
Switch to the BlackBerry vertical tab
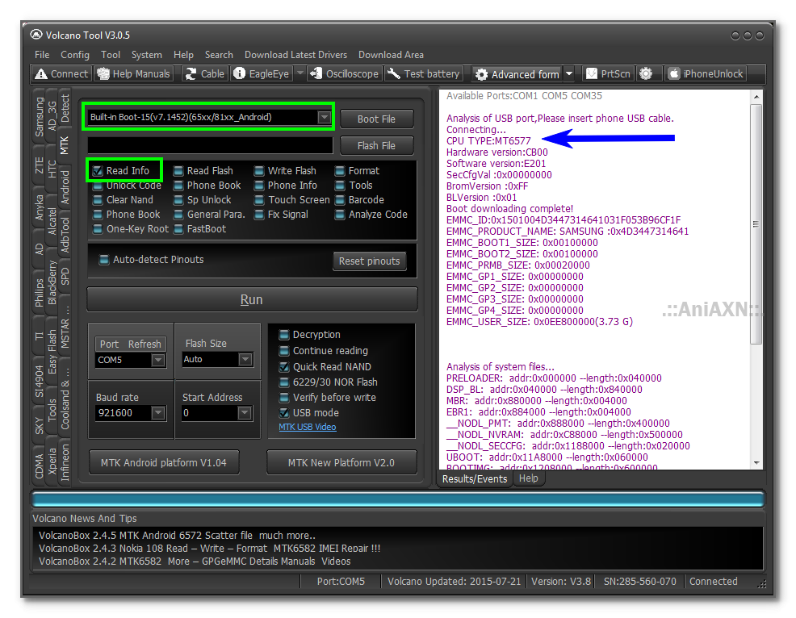pyautogui.click(x=52, y=282)
